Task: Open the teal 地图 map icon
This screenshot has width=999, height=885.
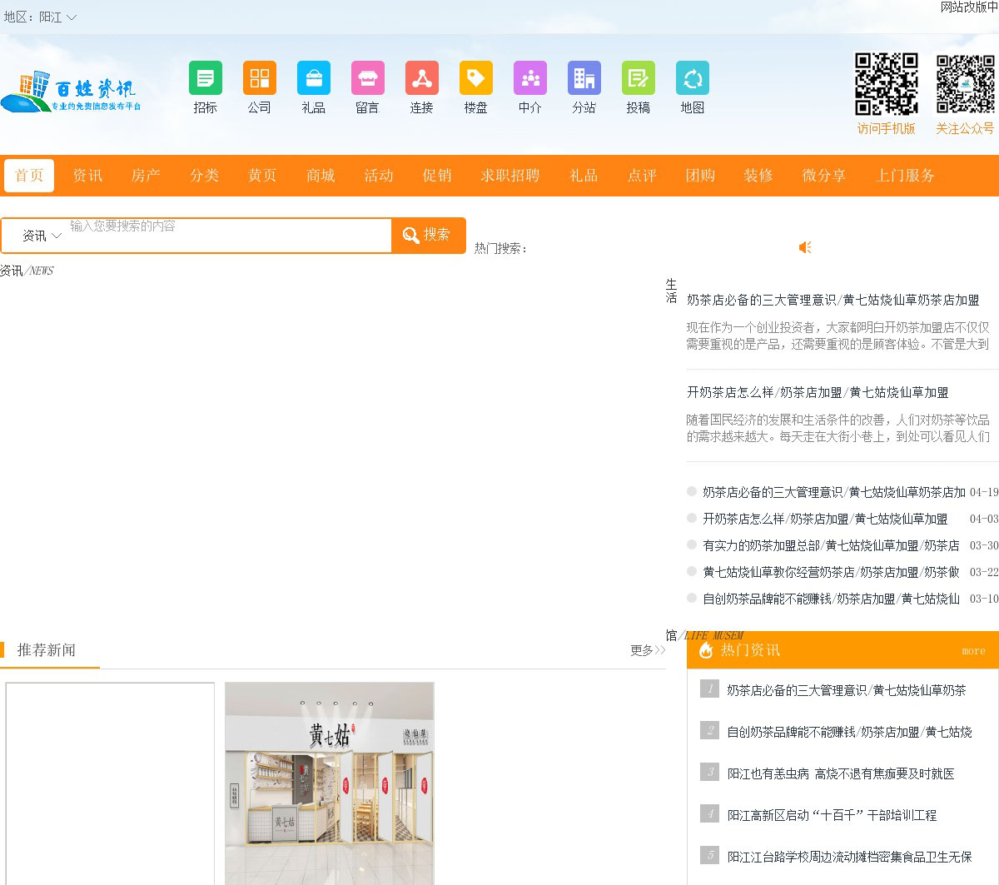Action: click(x=692, y=78)
